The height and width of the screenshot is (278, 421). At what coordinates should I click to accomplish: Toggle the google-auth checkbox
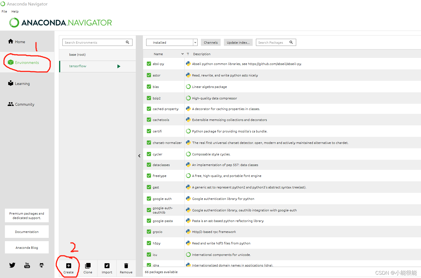click(149, 199)
